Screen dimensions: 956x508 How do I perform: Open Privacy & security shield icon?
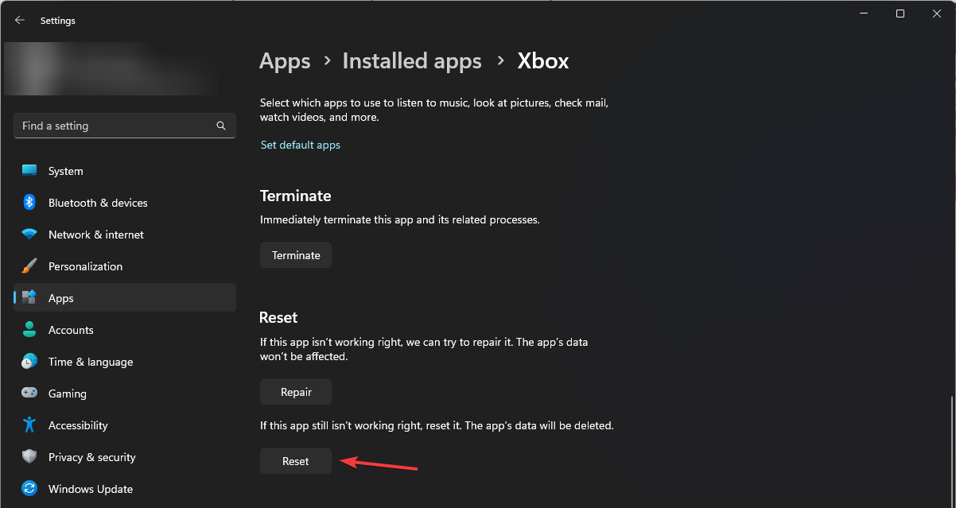click(x=29, y=457)
